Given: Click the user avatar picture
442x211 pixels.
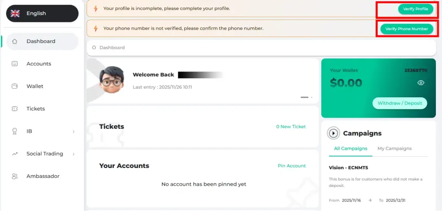Looking at the screenshot, I should click(x=112, y=80).
